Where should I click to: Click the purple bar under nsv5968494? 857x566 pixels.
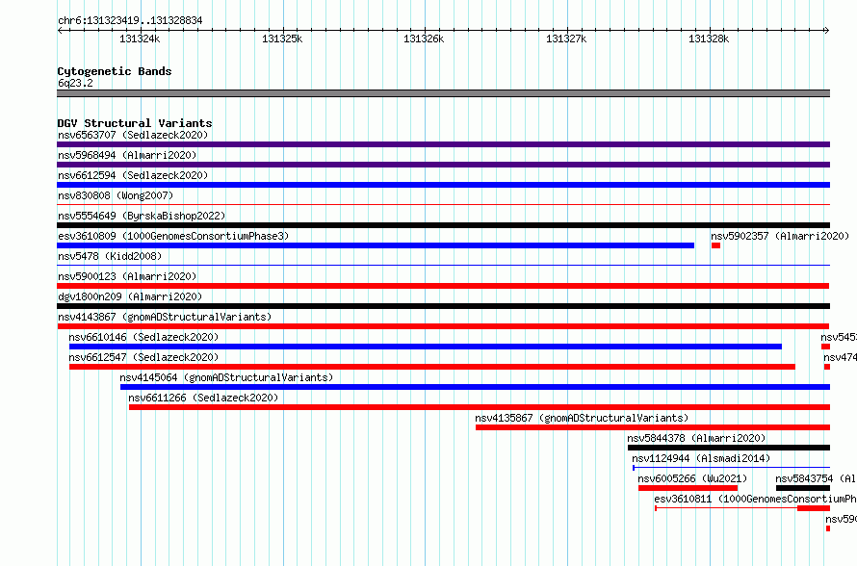[443, 165]
